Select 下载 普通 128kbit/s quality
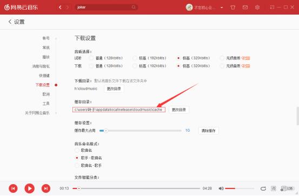The height and width of the screenshot is (196, 299). 91,66
